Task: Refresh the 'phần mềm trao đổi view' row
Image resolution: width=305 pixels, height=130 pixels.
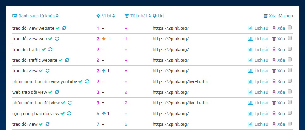Action: pyautogui.click(x=70, y=103)
